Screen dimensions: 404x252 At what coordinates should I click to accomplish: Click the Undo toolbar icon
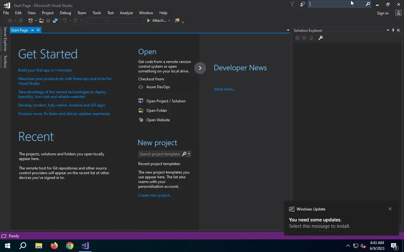64,20
